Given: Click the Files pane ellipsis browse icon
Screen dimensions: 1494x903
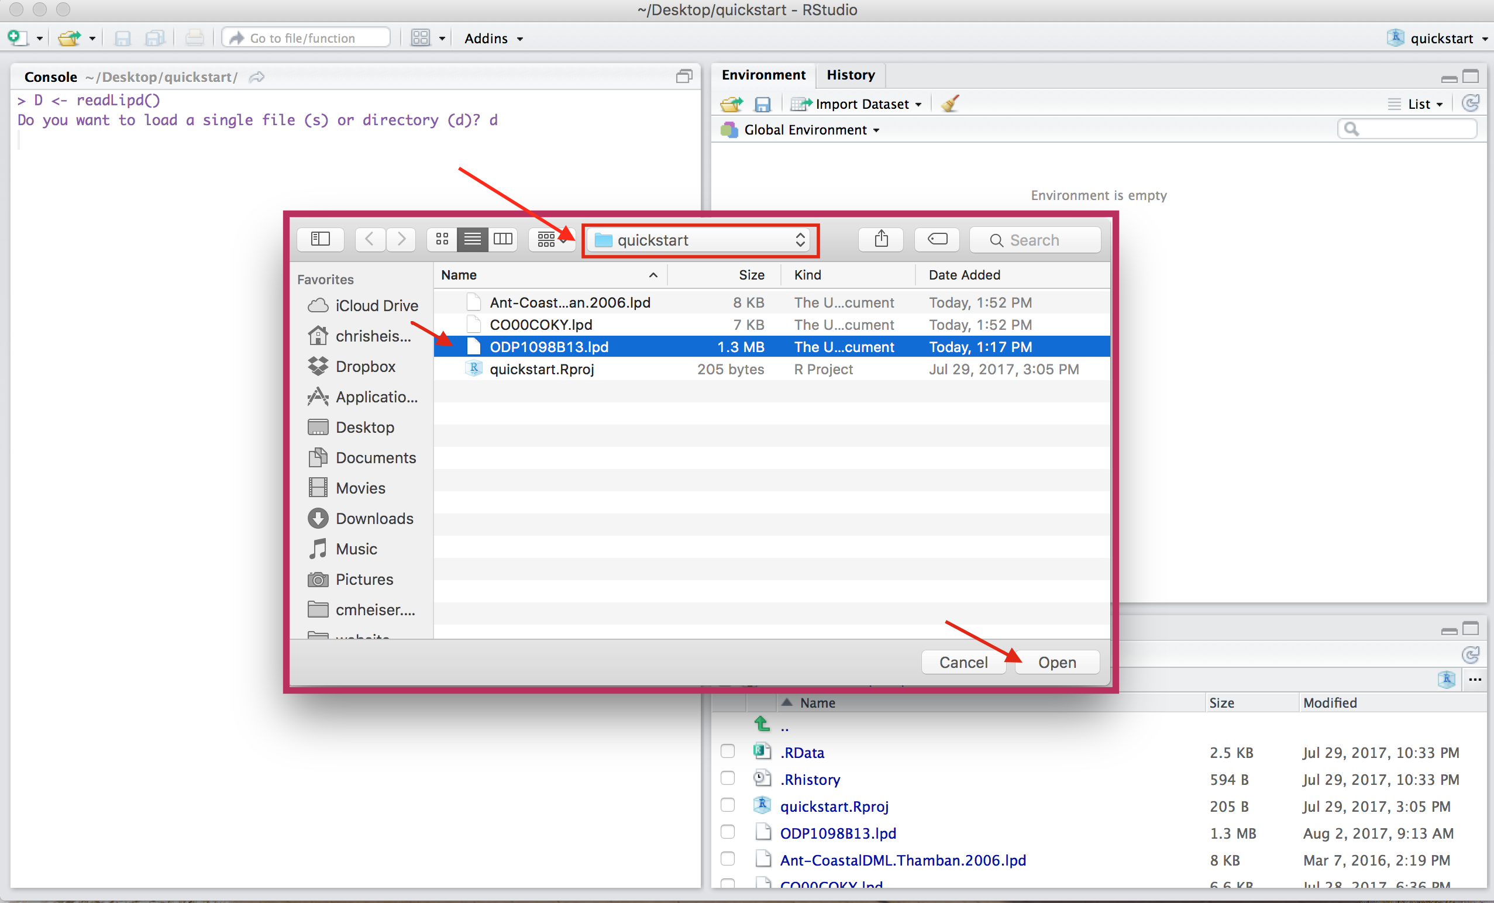Looking at the screenshot, I should 1475,680.
